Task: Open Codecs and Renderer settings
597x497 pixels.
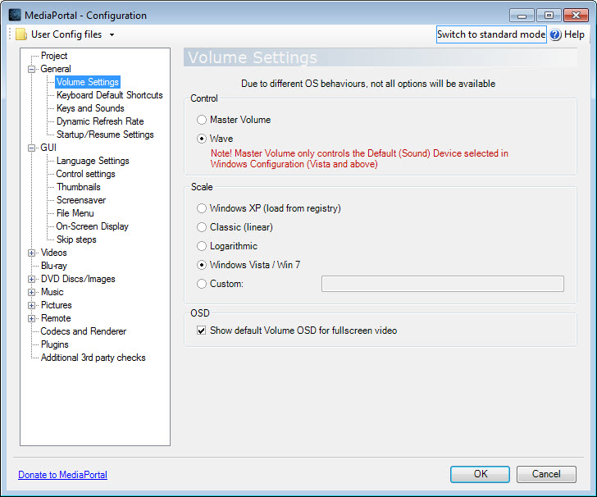Action: pos(84,331)
